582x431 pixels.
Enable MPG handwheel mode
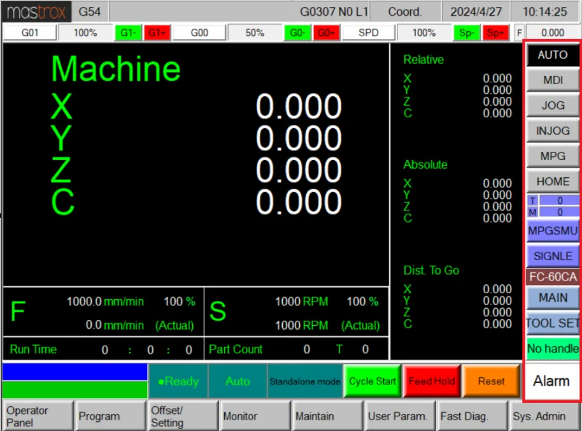[553, 156]
